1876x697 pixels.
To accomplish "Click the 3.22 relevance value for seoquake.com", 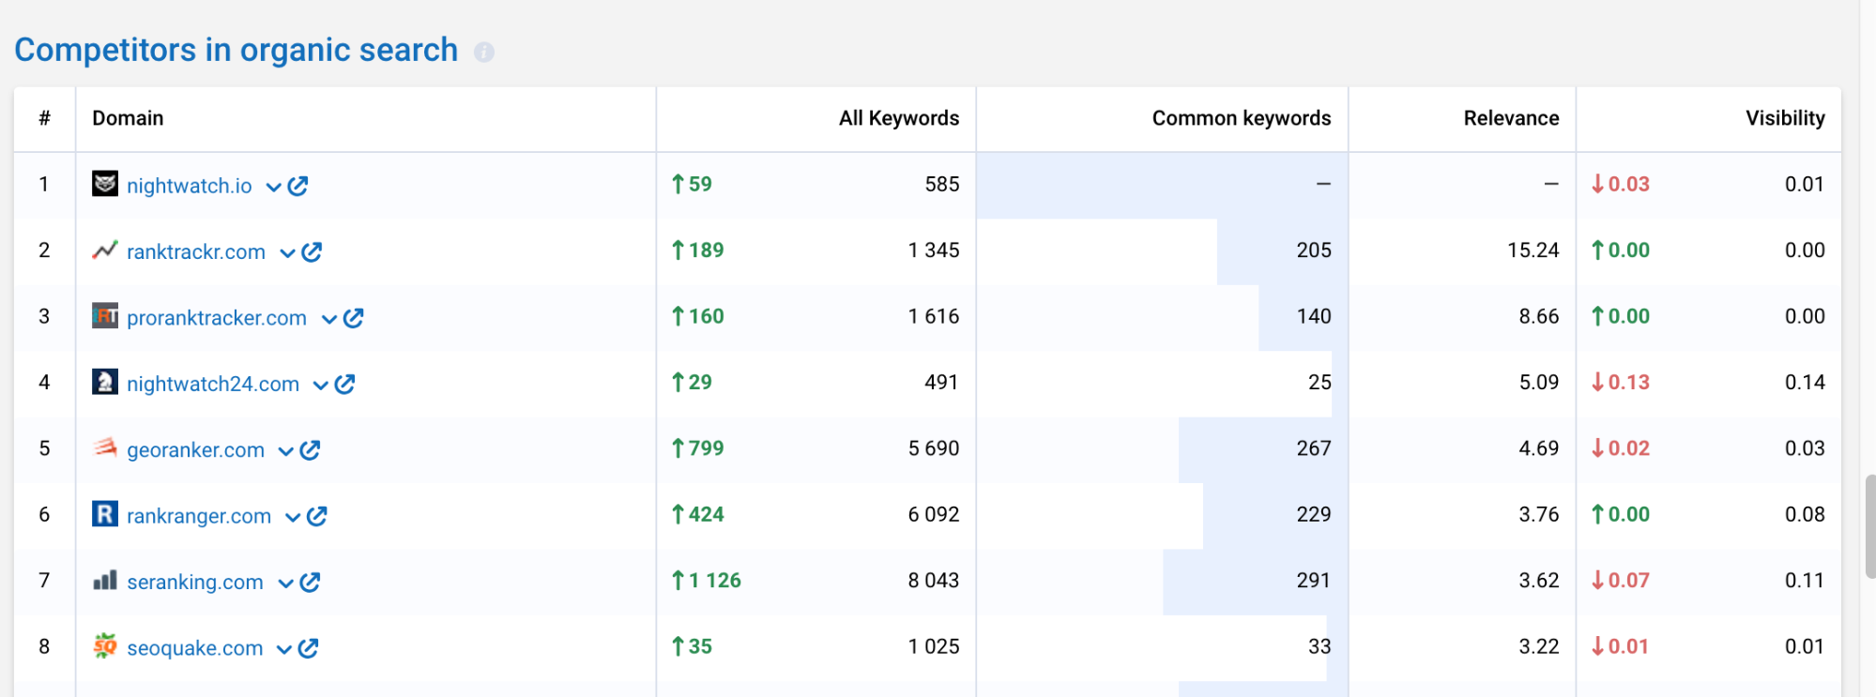I will tap(1539, 646).
